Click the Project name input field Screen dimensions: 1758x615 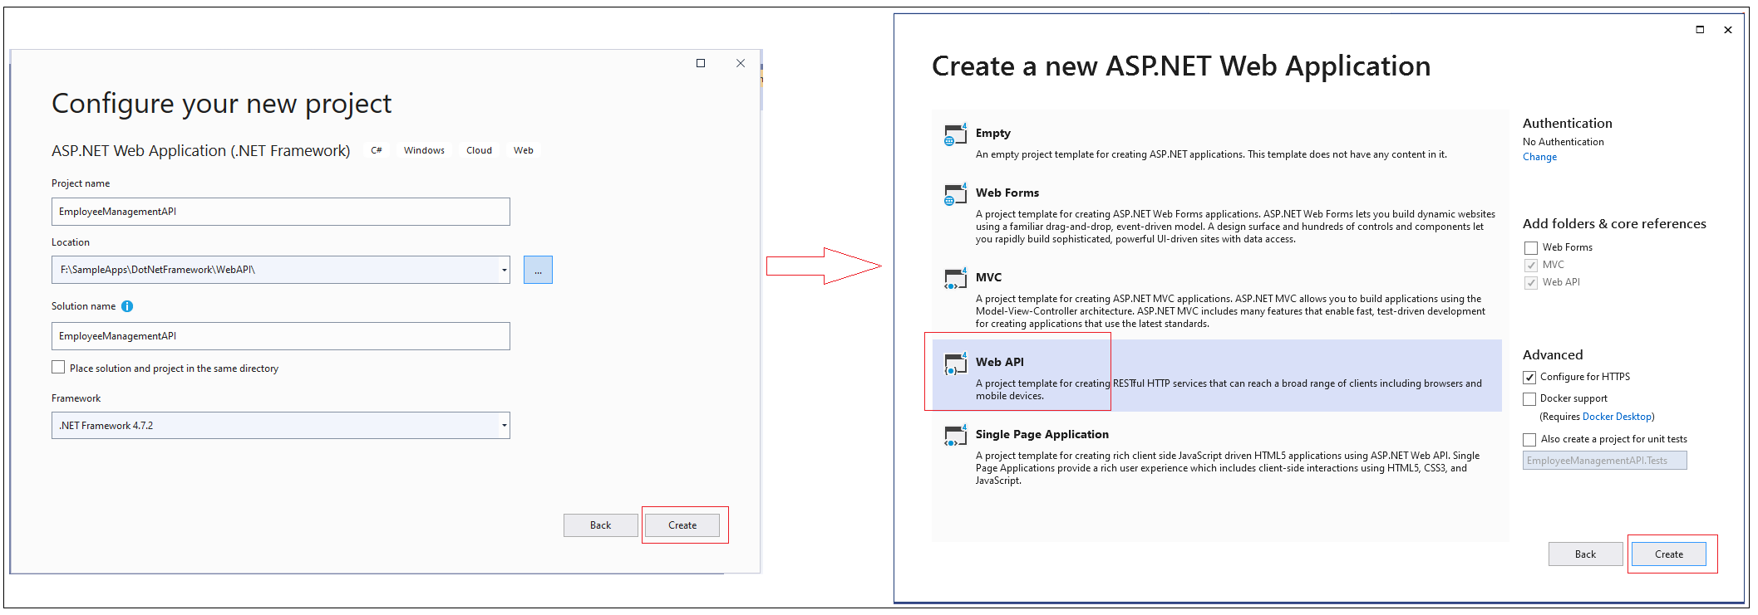281,212
